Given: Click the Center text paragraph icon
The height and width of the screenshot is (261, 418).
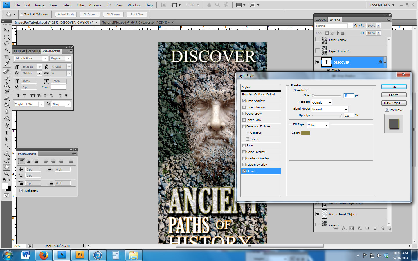Looking at the screenshot, I should [x=29, y=161].
